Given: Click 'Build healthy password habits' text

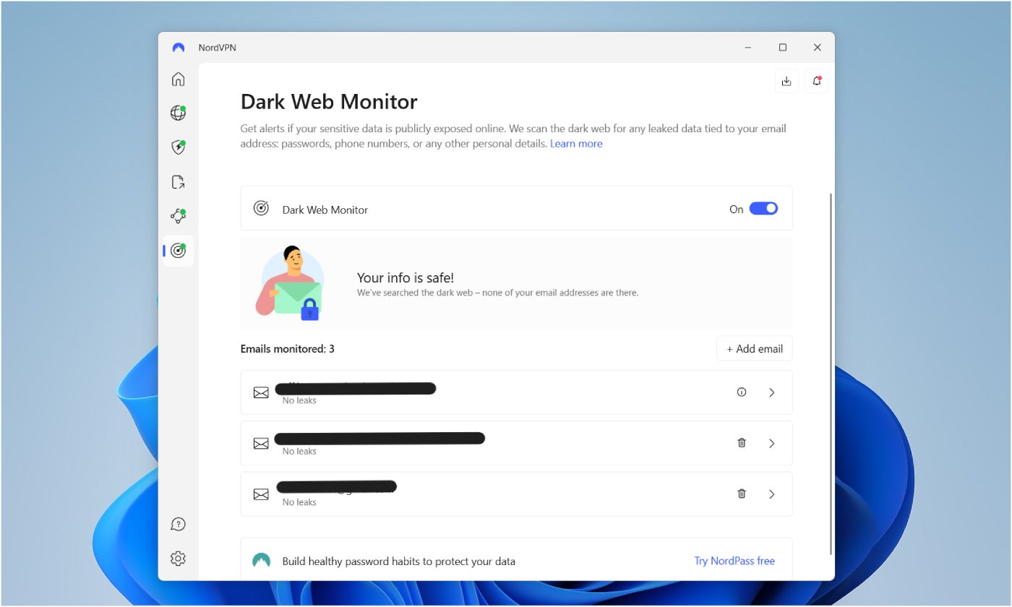Looking at the screenshot, I should (399, 561).
